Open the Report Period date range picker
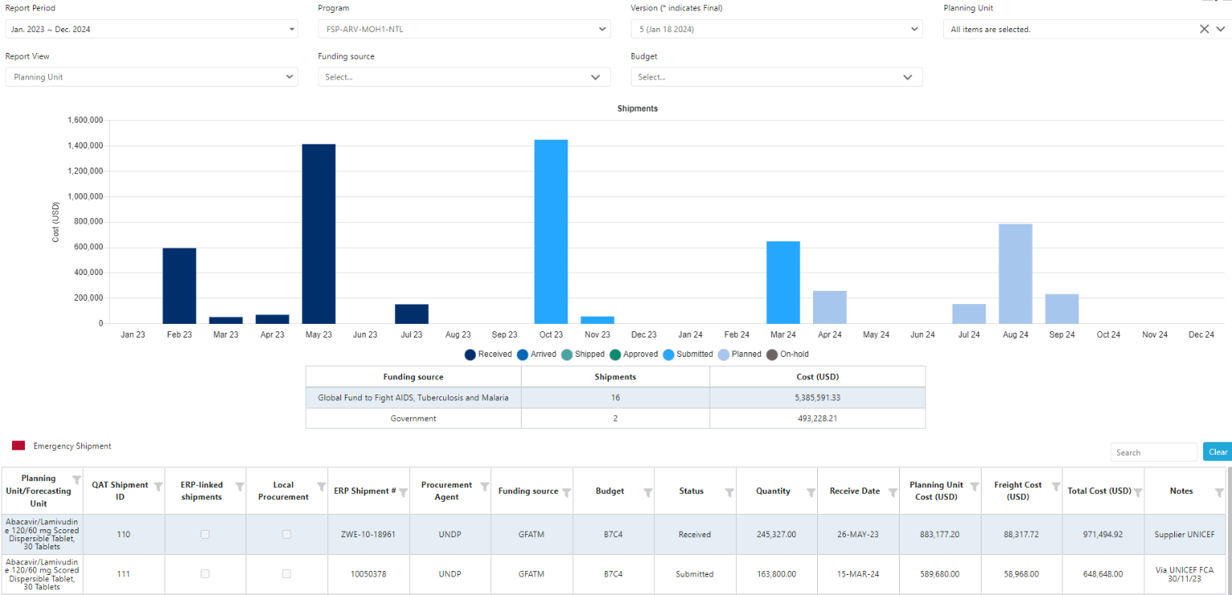 click(152, 29)
